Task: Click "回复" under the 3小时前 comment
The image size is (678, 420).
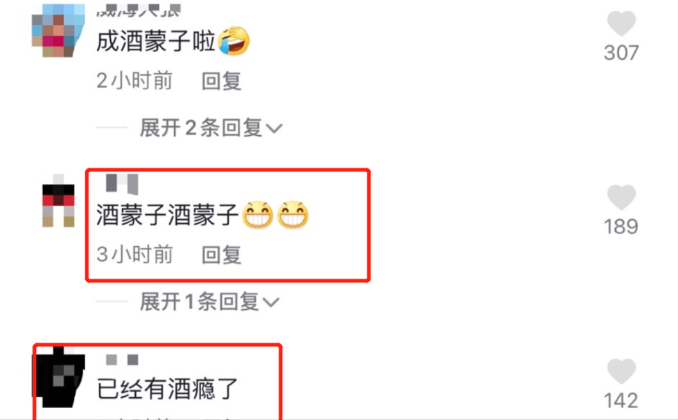Action: 221,255
